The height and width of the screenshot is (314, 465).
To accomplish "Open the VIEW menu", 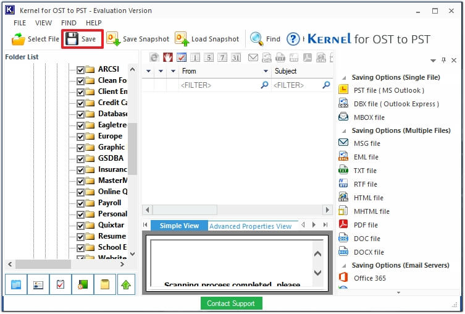I will pyautogui.click(x=43, y=23).
